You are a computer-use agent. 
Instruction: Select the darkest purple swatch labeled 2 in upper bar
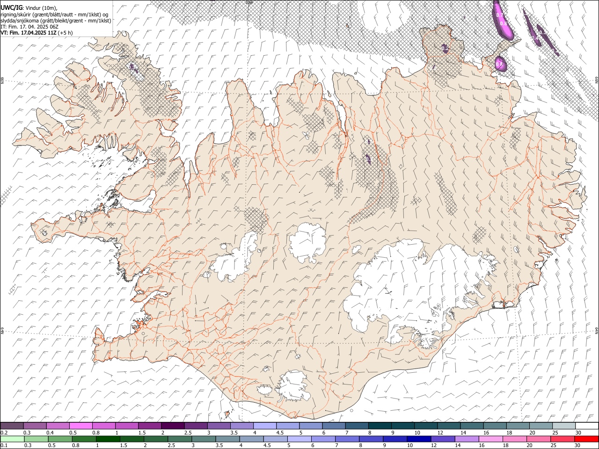pos(173,426)
